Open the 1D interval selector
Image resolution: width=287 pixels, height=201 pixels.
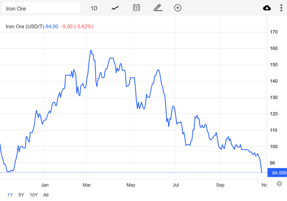(x=94, y=8)
